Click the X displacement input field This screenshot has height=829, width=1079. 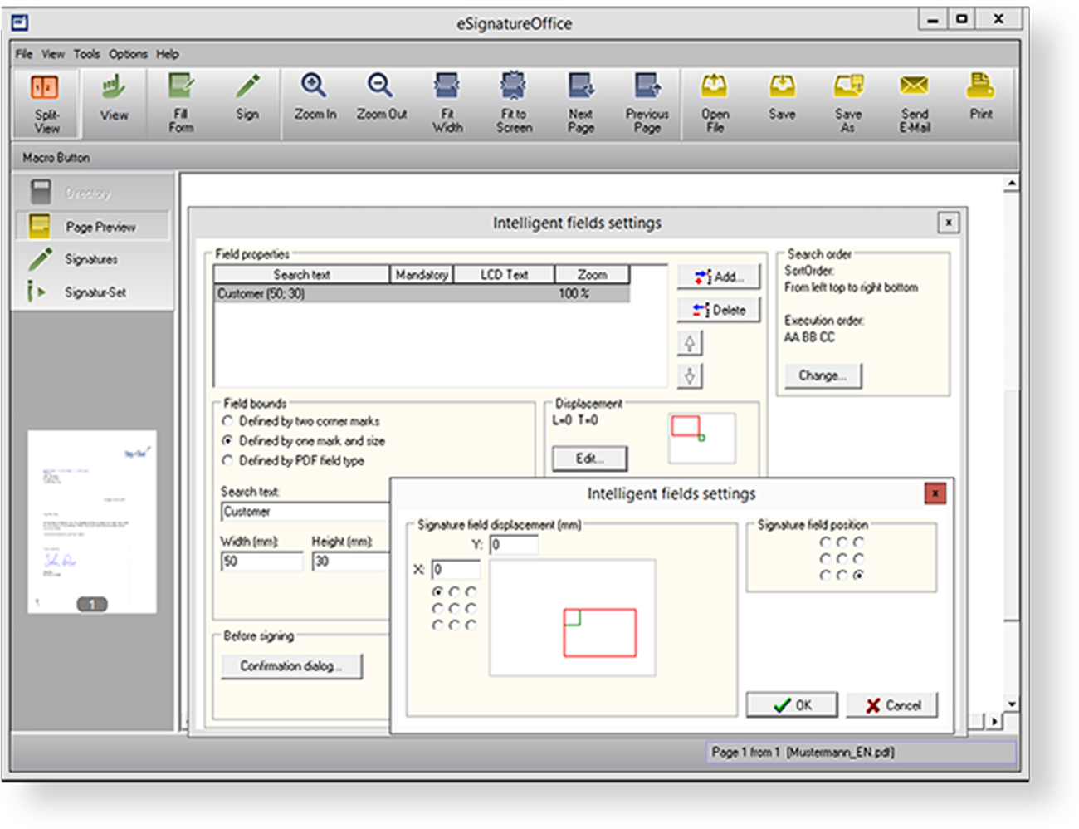(x=456, y=570)
